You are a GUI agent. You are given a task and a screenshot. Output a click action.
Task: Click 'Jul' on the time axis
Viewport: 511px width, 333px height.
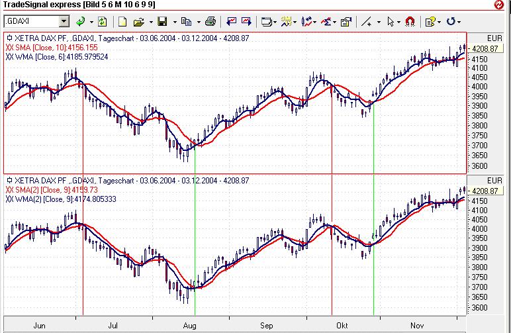[113, 326]
